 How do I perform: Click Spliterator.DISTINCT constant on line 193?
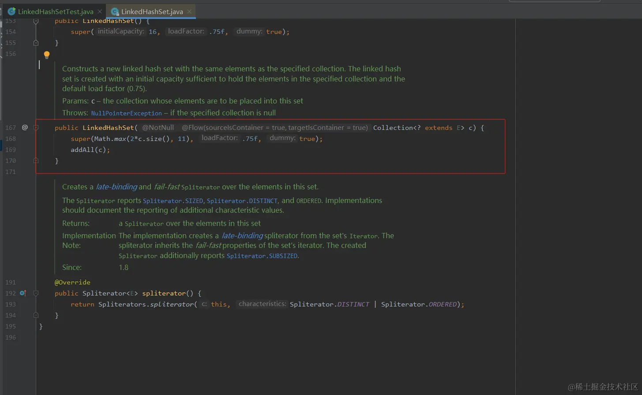(x=329, y=304)
